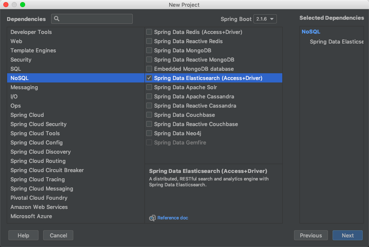369x247 pixels.
Task: Enable Spring Data Apache Cassandra
Action: coord(149,96)
